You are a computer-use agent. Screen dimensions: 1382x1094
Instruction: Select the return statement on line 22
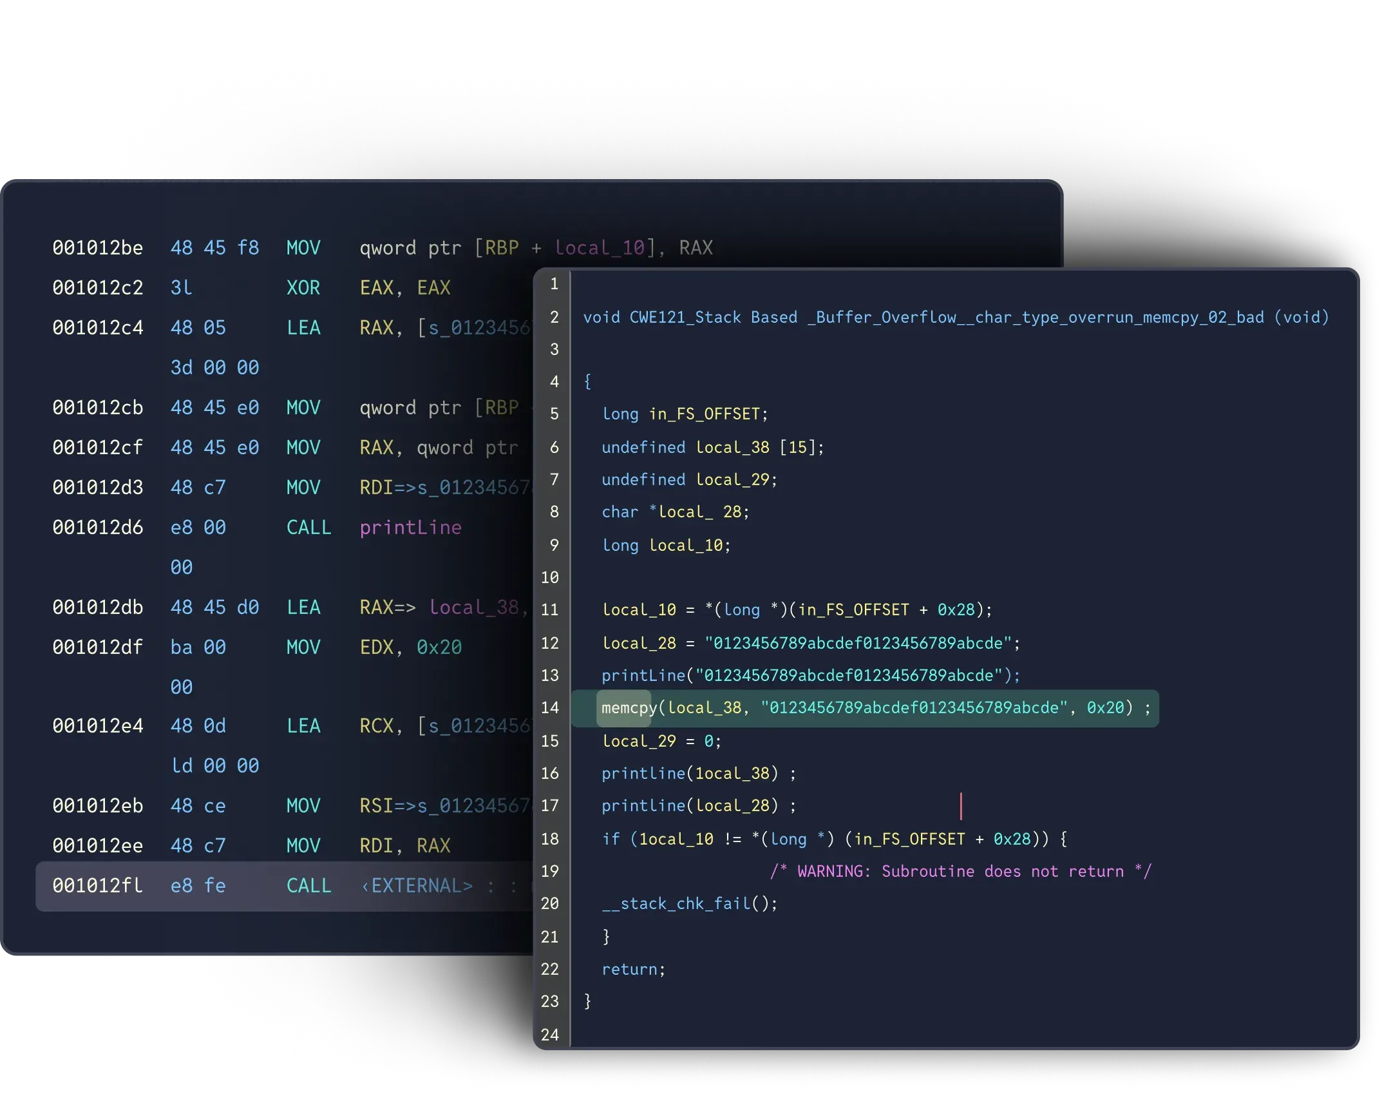point(634,970)
